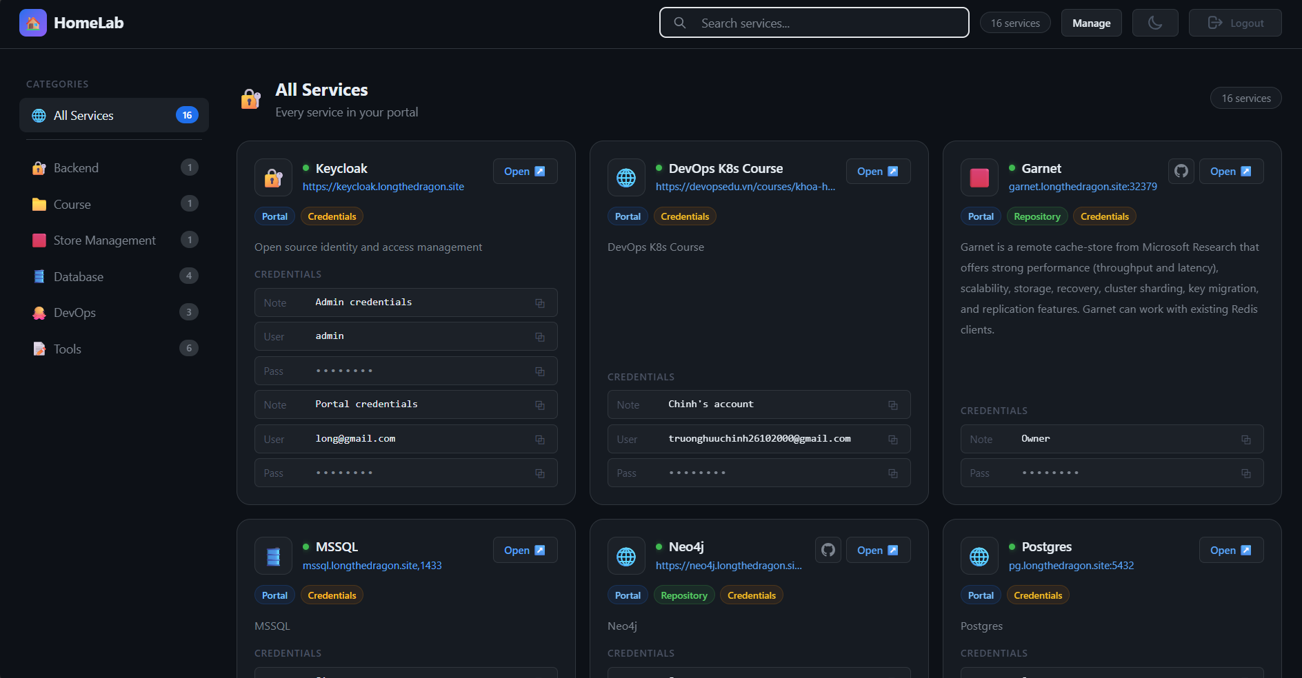Copy Keycloak 'Admin credentials' note
The width and height of the screenshot is (1302, 678).
(540, 303)
